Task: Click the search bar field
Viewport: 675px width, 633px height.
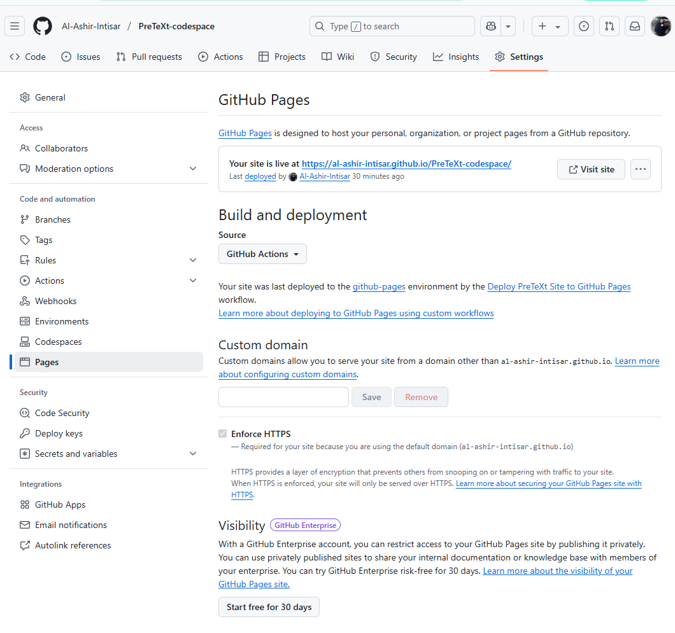Action: [x=392, y=26]
